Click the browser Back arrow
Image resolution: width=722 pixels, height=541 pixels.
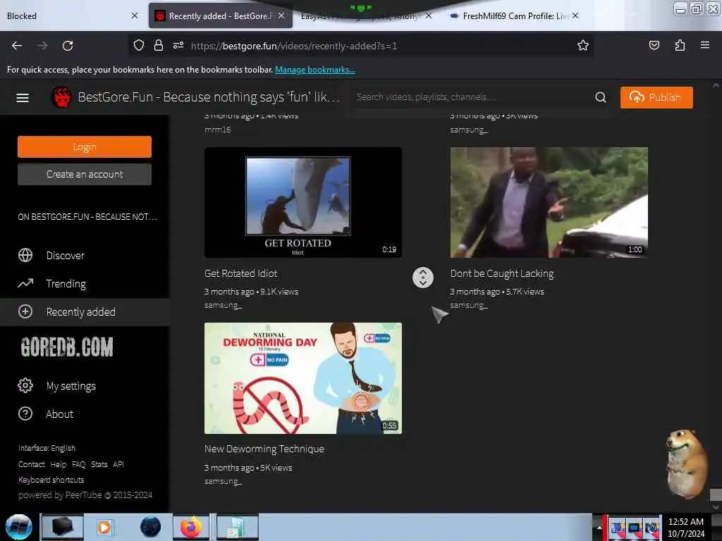[17, 46]
